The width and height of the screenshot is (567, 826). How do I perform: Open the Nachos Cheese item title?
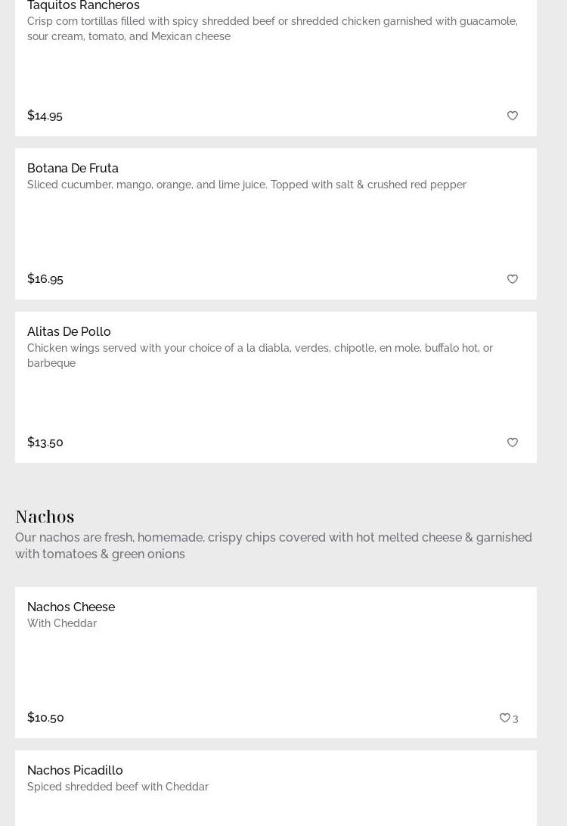tap(71, 607)
